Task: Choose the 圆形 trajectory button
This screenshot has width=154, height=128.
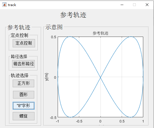Action: point(23,95)
